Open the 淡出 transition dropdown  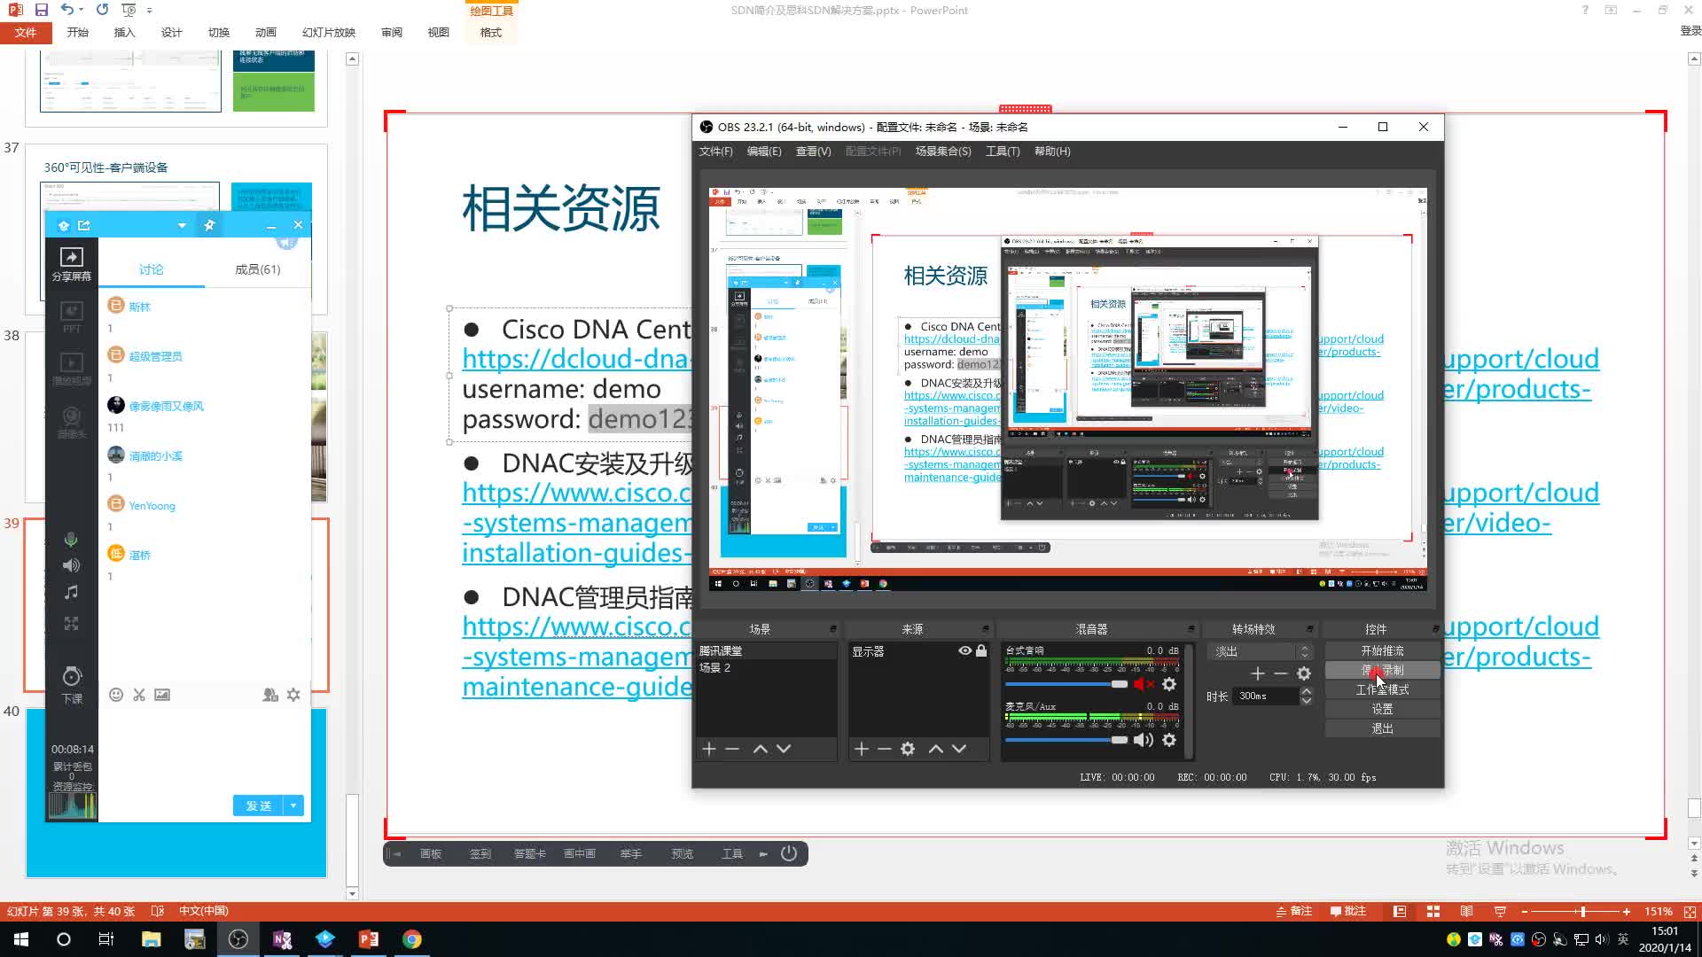click(x=1259, y=651)
